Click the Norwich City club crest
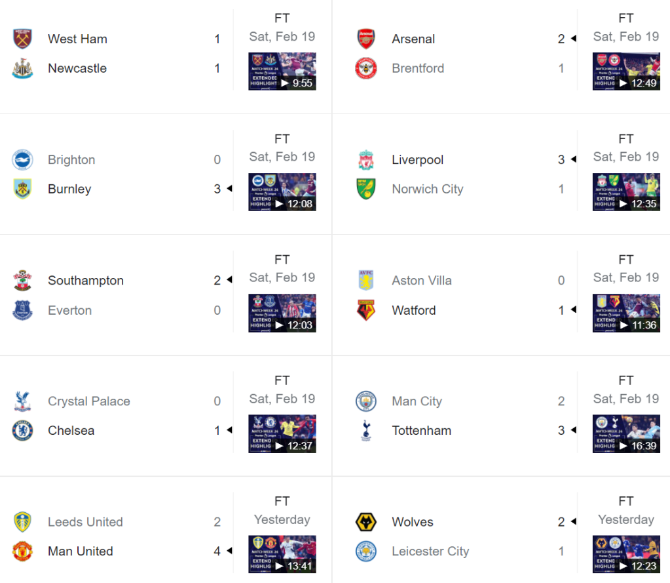670x583 pixels. click(x=366, y=189)
